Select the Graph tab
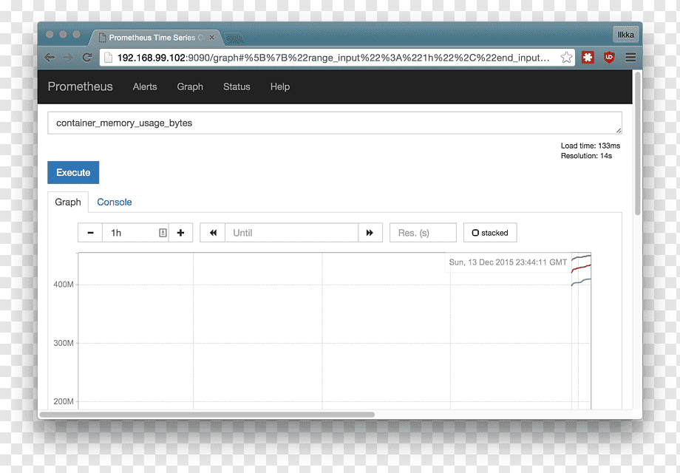 [x=68, y=202]
